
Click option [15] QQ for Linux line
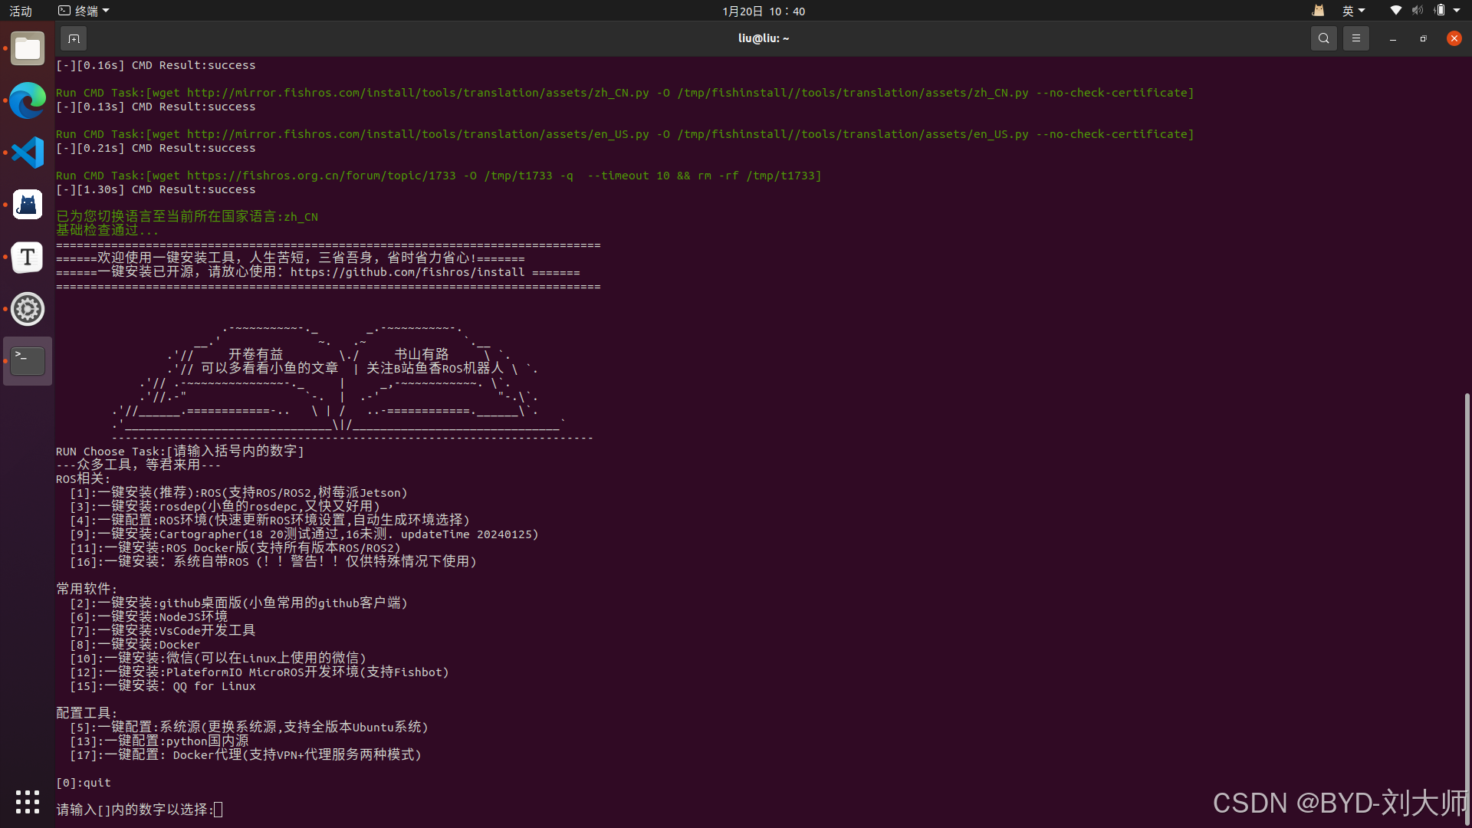click(x=163, y=686)
